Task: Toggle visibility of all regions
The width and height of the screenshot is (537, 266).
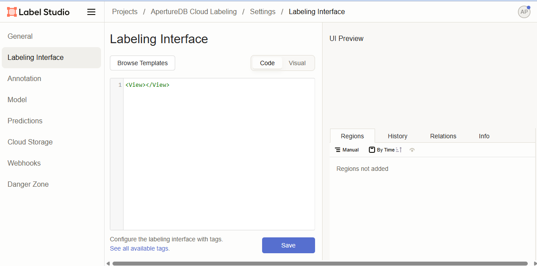Action: click(412, 150)
